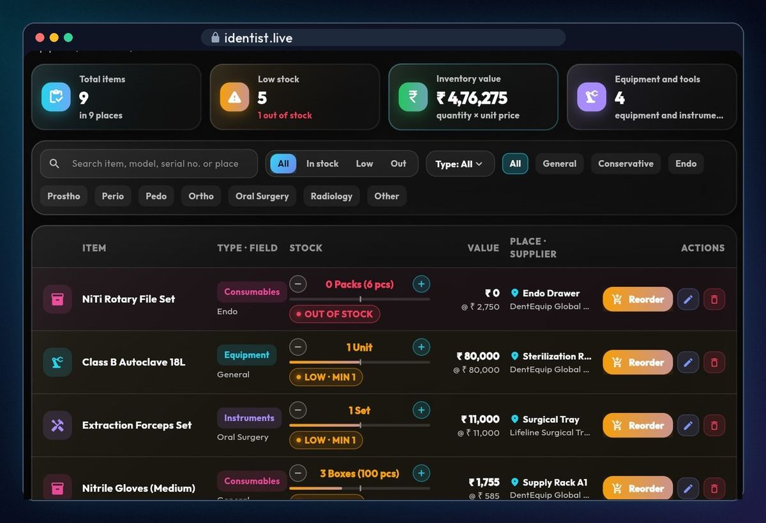Click the search magnifier icon
This screenshot has height=523, width=766.
point(55,164)
